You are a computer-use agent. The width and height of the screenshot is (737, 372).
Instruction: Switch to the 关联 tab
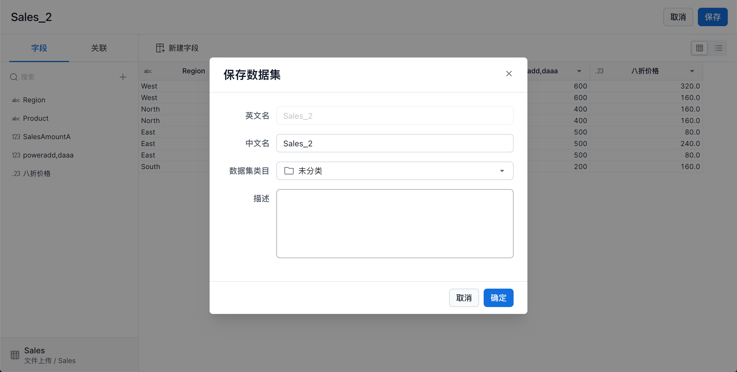99,48
